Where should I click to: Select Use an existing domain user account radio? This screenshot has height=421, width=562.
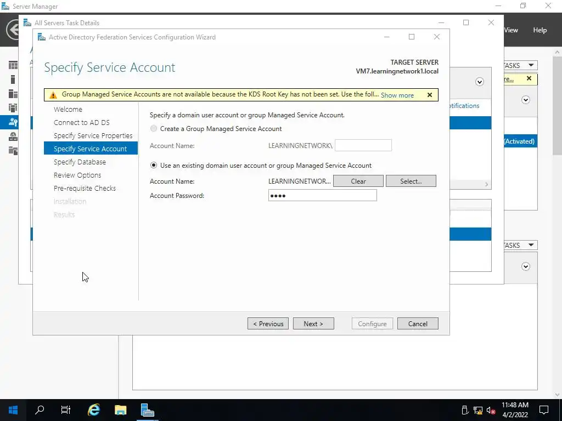coord(154,166)
